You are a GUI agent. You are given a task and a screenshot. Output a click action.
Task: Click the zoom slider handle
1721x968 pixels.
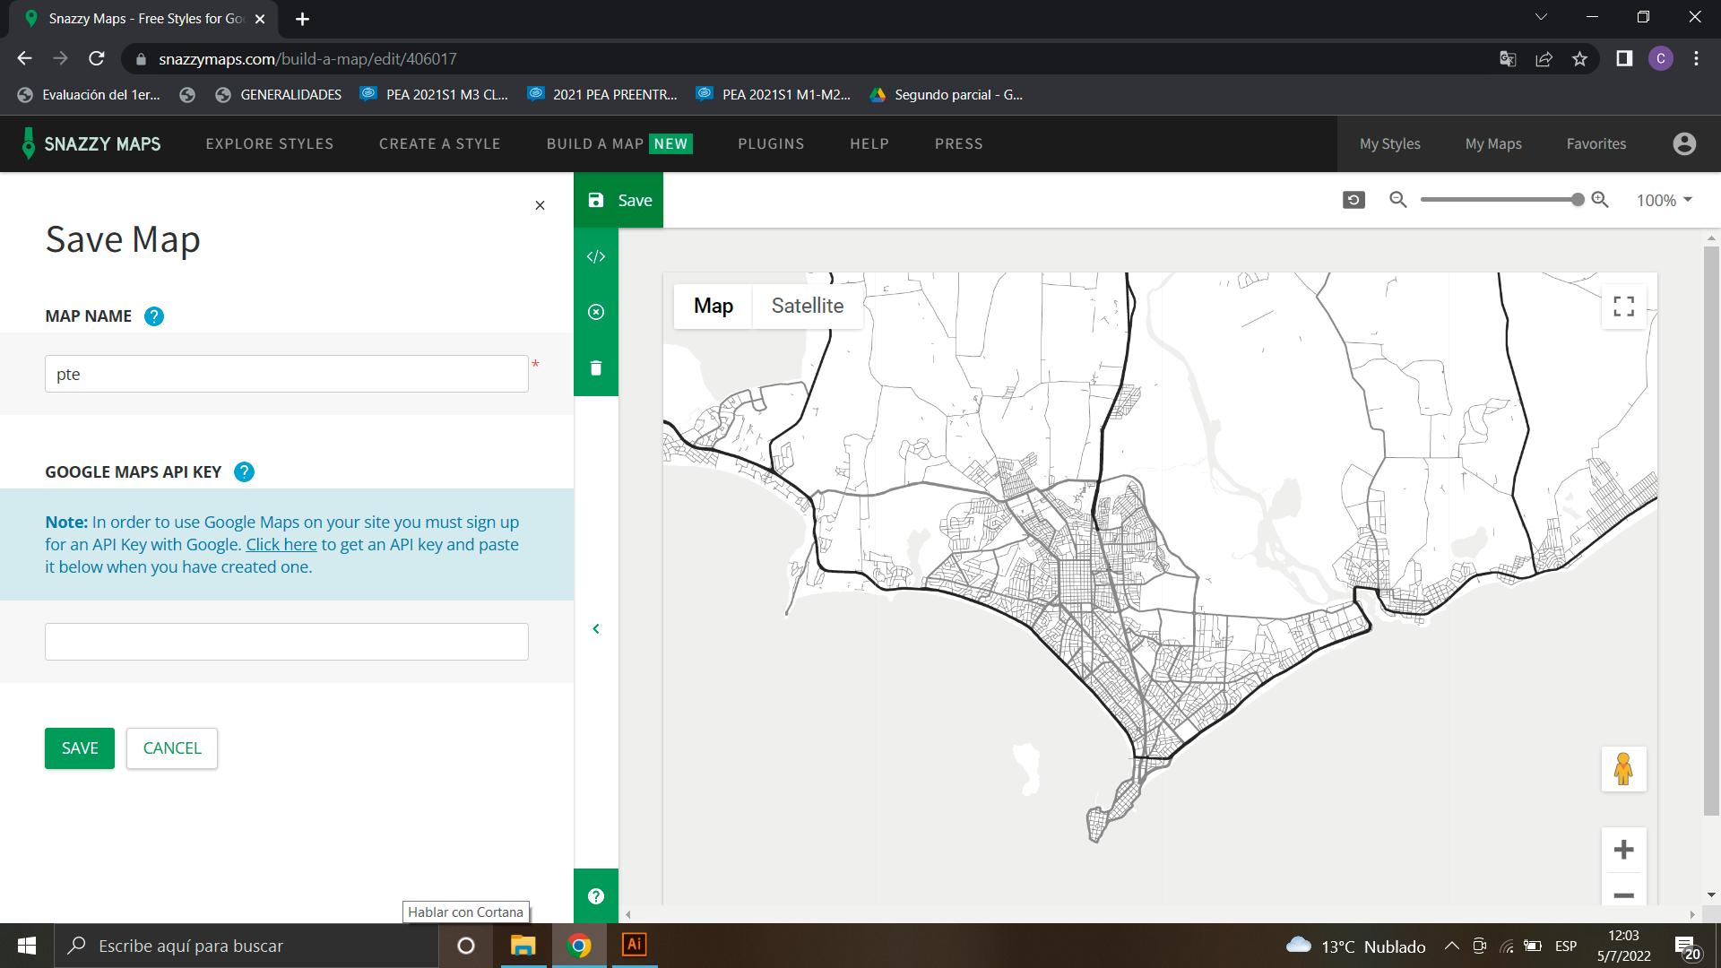click(x=1578, y=200)
